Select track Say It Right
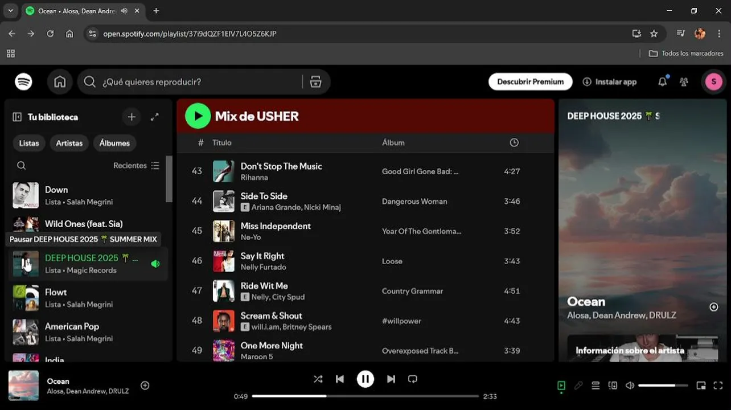The height and width of the screenshot is (410, 731). 262,256
